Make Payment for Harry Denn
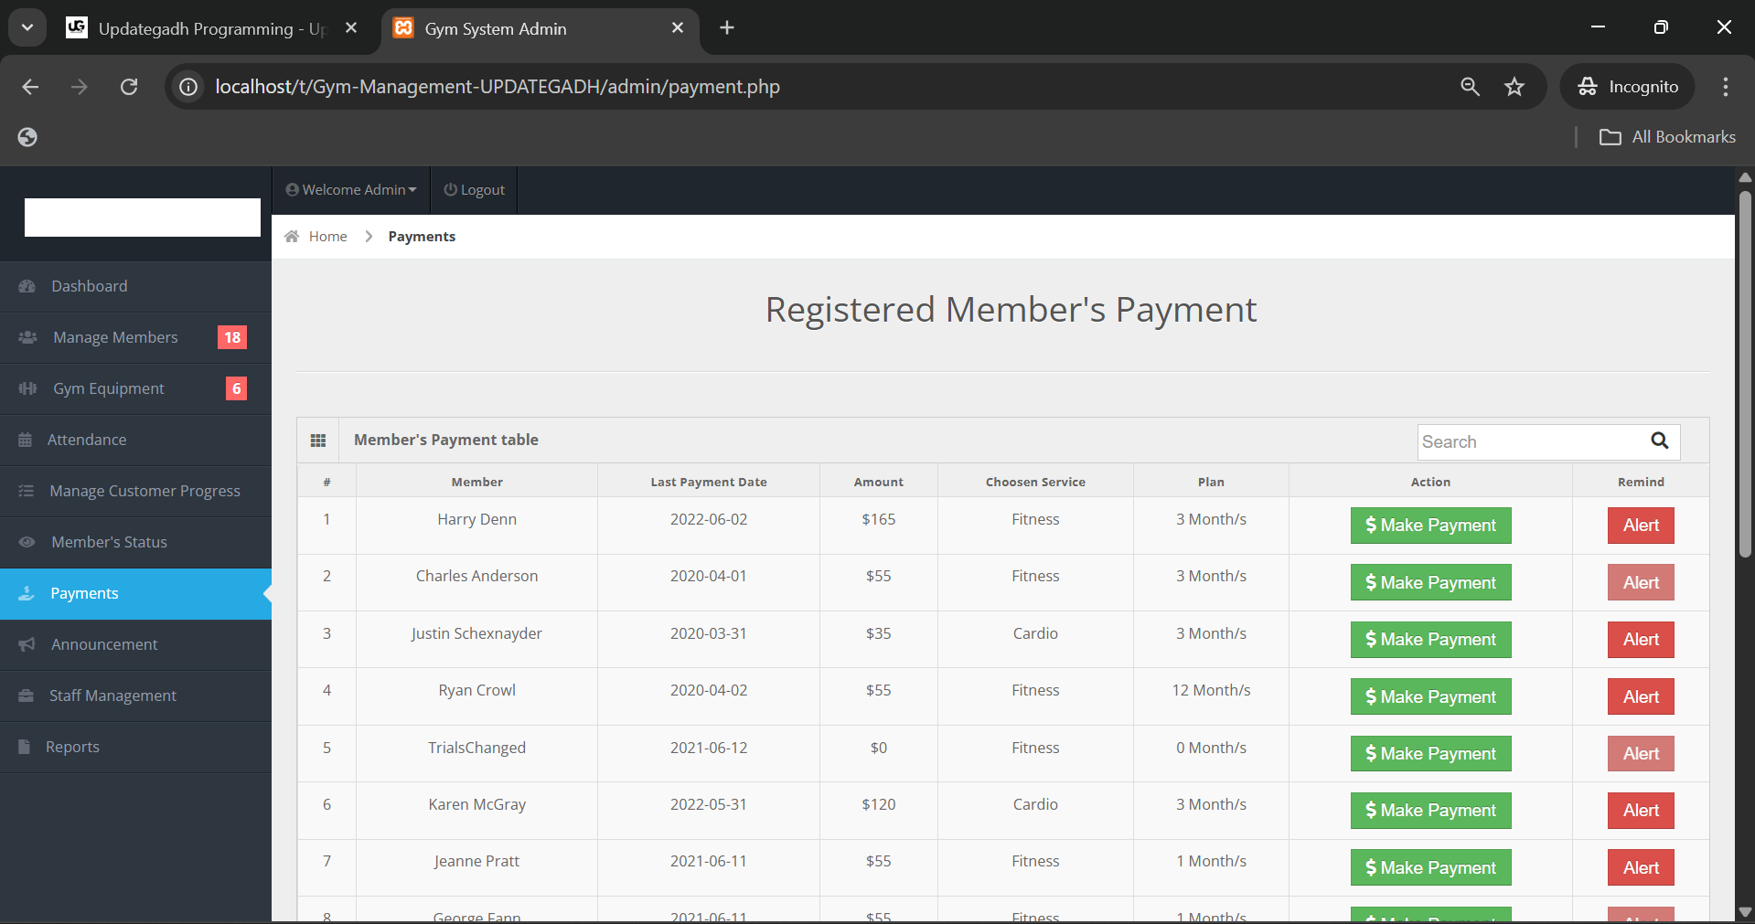Image resolution: width=1755 pixels, height=924 pixels. (x=1430, y=526)
